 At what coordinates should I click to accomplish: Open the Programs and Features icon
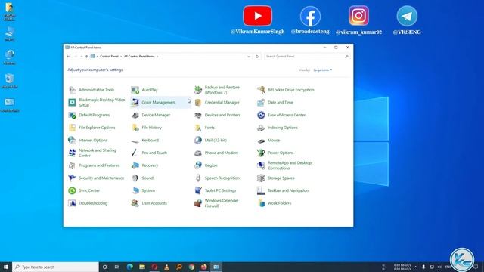[x=73, y=165]
